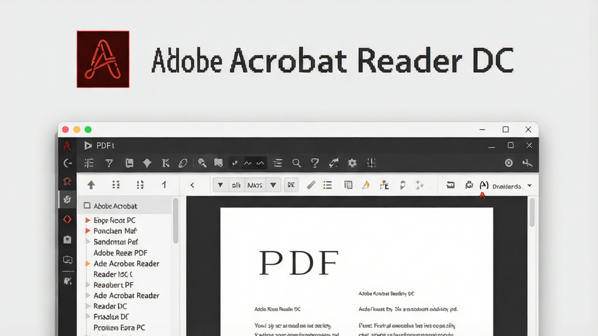The width and height of the screenshot is (598, 336).
Task: Click the (A) icon beside Dnelderds
Action: [x=484, y=185]
